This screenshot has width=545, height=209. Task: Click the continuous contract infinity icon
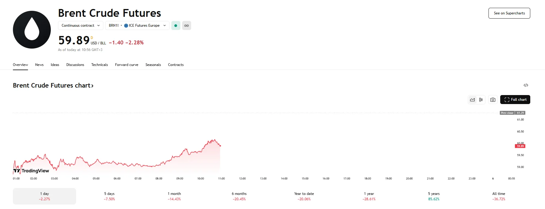(187, 25)
